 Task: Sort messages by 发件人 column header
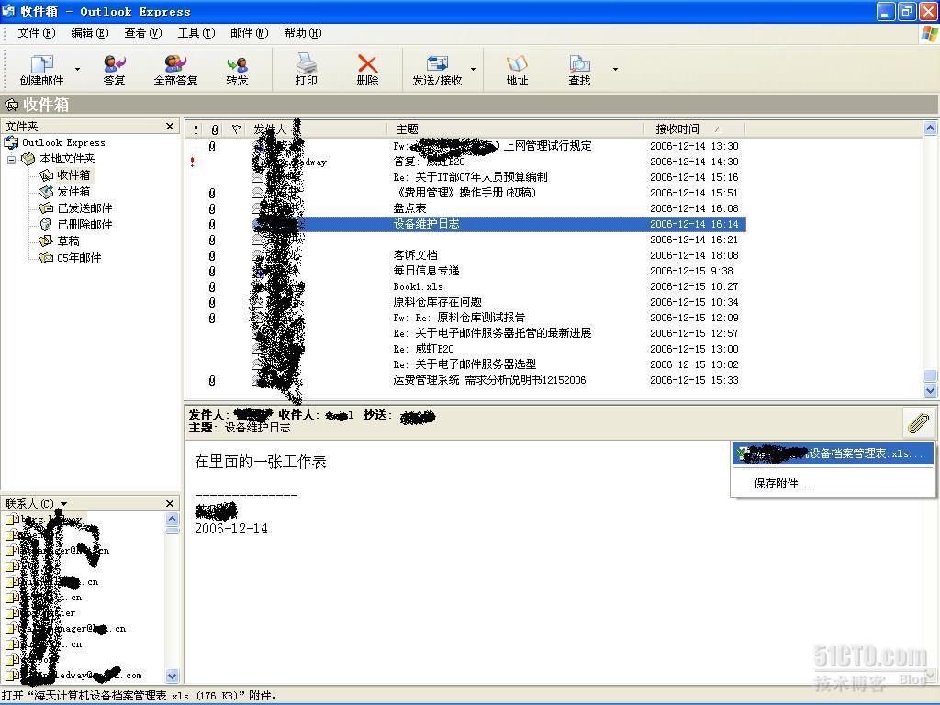[318, 129]
